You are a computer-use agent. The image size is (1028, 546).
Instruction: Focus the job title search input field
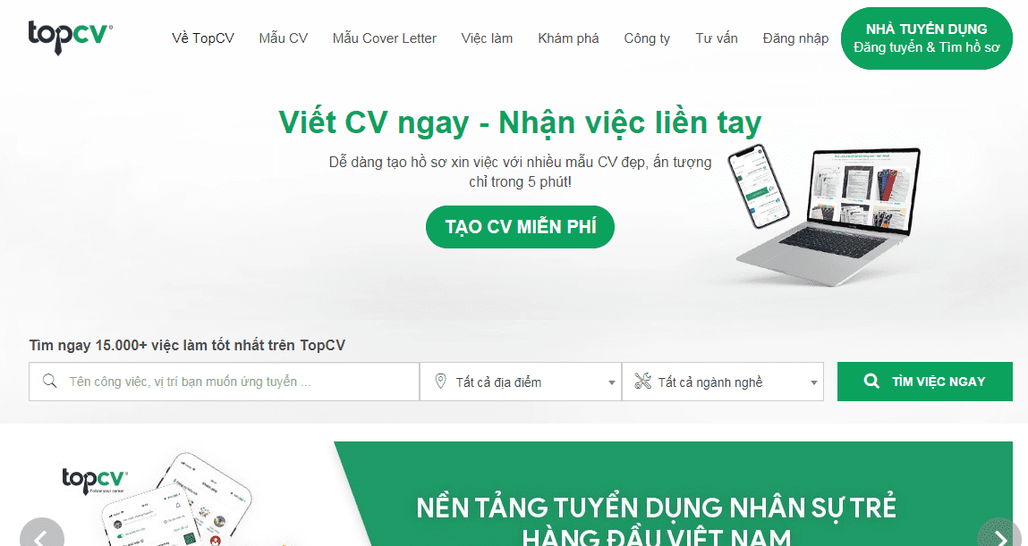tap(225, 382)
